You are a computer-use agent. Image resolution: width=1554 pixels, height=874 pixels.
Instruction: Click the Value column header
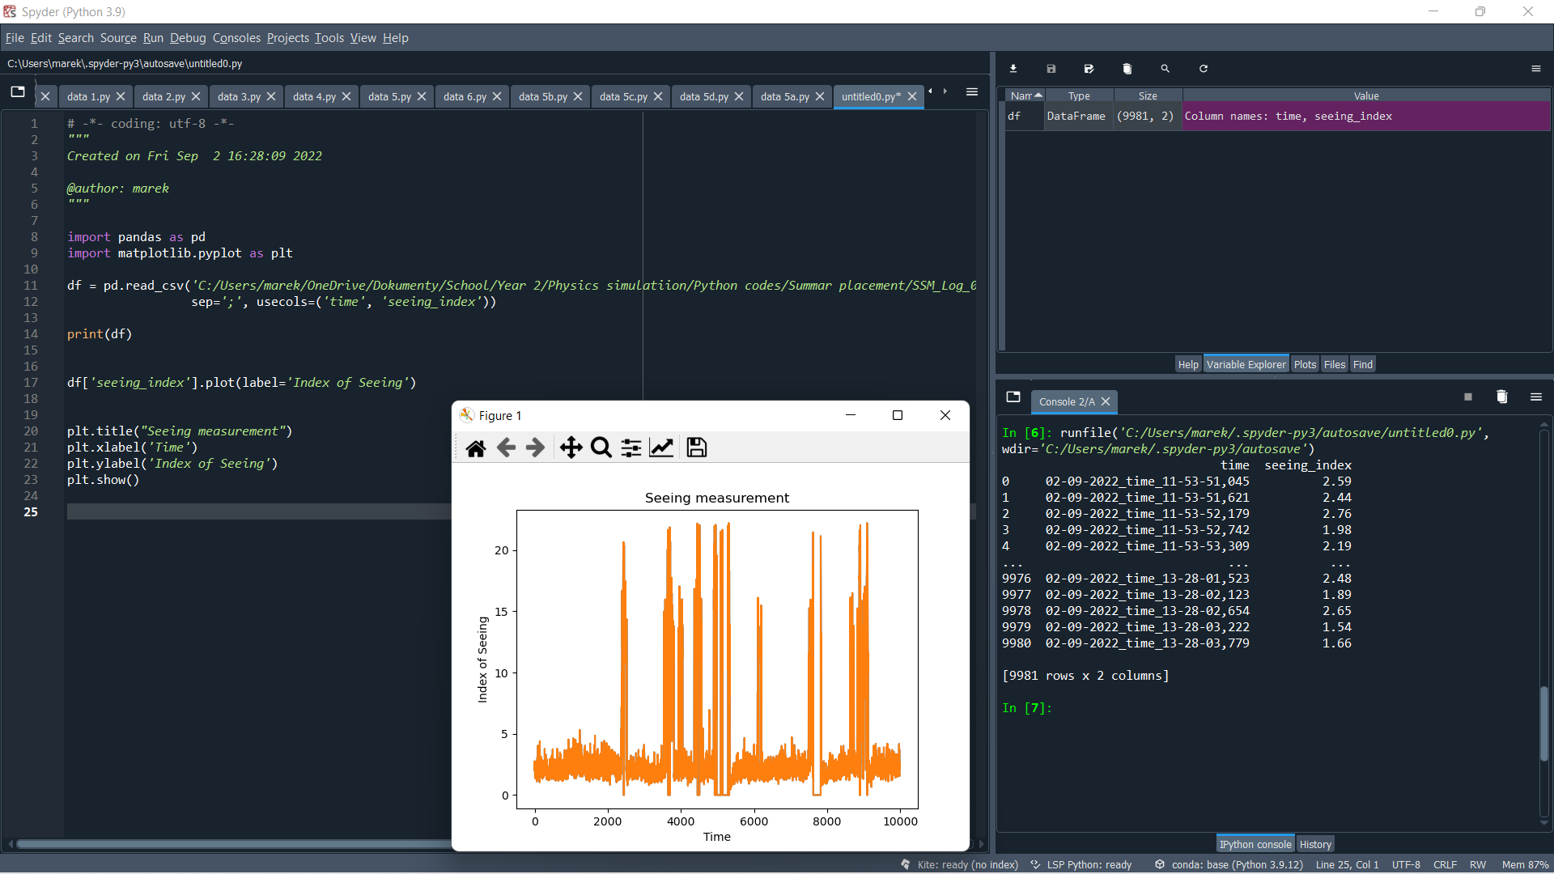pos(1366,96)
